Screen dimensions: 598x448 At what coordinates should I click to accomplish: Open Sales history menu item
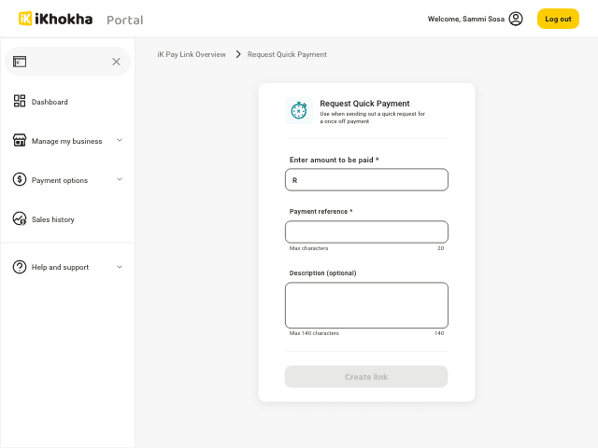(53, 219)
